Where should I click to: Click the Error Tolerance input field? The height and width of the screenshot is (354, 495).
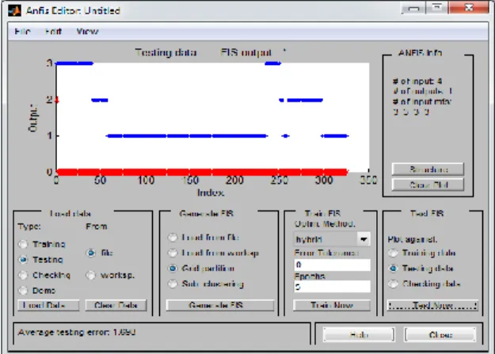click(x=332, y=265)
